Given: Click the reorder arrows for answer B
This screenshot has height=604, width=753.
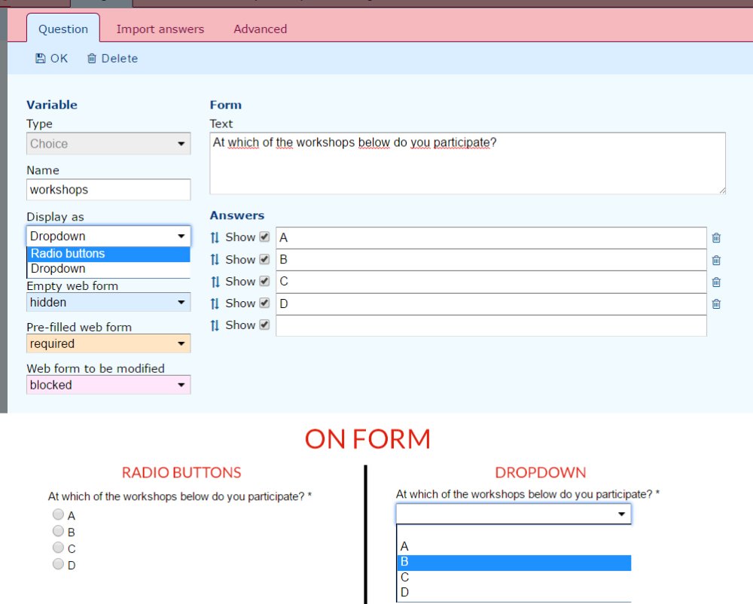Looking at the screenshot, I should [x=215, y=260].
